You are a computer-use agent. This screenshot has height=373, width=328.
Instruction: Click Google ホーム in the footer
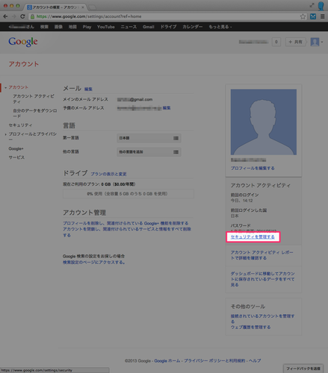coord(167,361)
